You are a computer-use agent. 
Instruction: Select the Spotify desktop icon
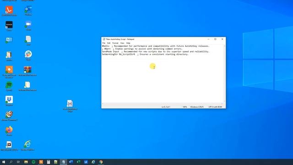(x=9, y=86)
